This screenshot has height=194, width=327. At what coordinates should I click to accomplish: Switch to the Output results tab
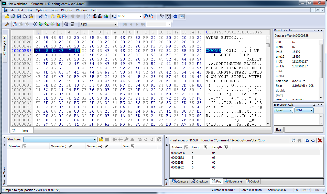[x=253, y=181]
